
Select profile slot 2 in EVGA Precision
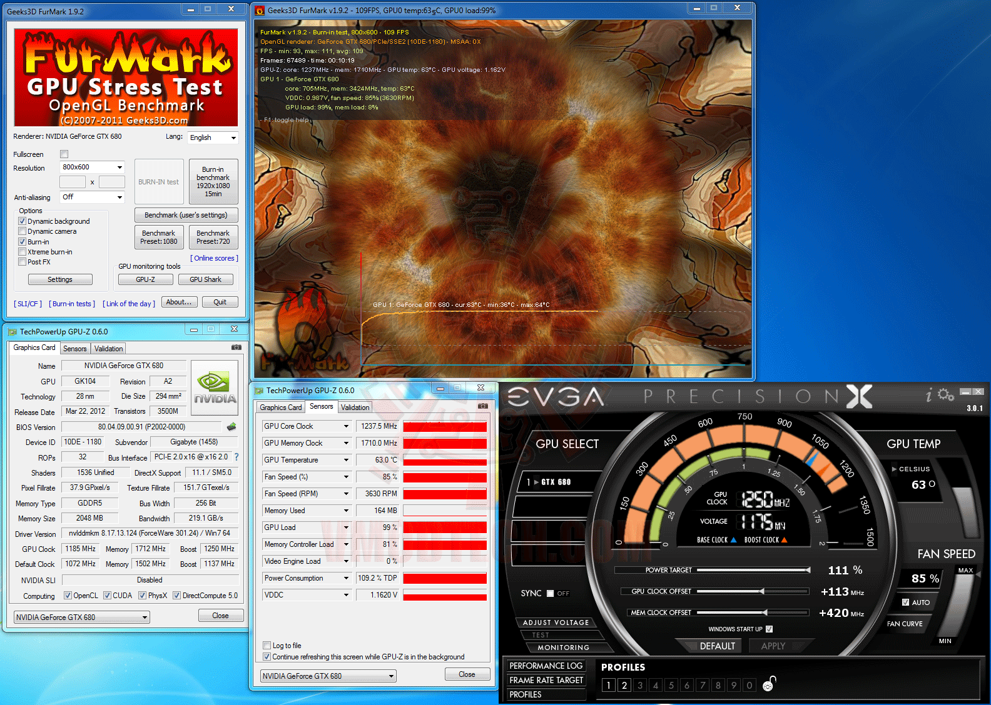tap(624, 685)
